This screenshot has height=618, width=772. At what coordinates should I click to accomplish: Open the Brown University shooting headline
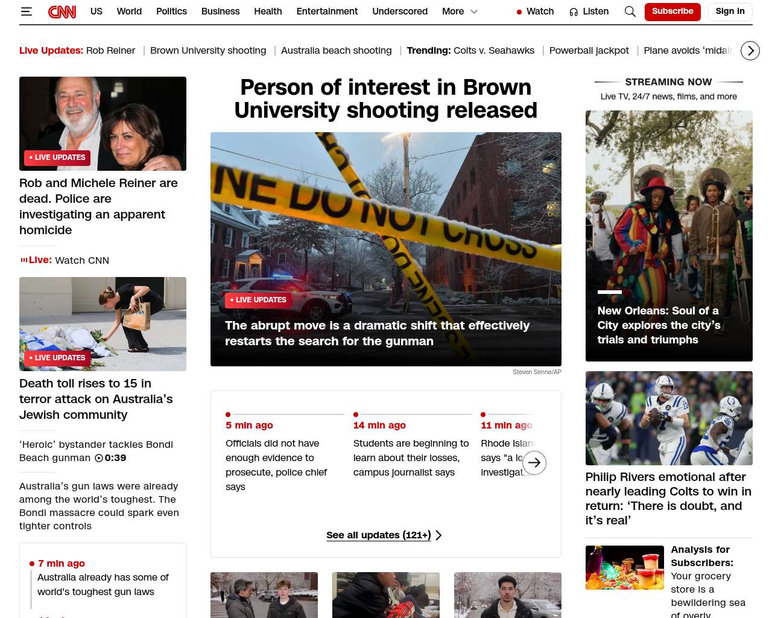(x=385, y=99)
